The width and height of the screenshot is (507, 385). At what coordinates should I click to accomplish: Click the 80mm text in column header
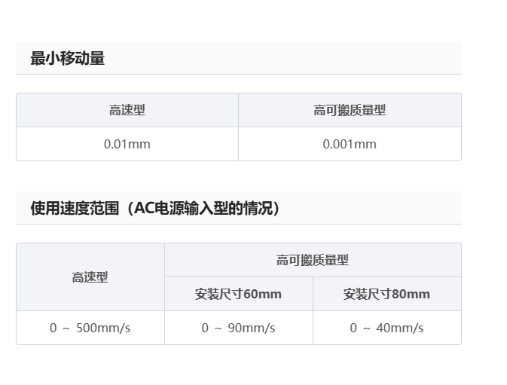(411, 294)
